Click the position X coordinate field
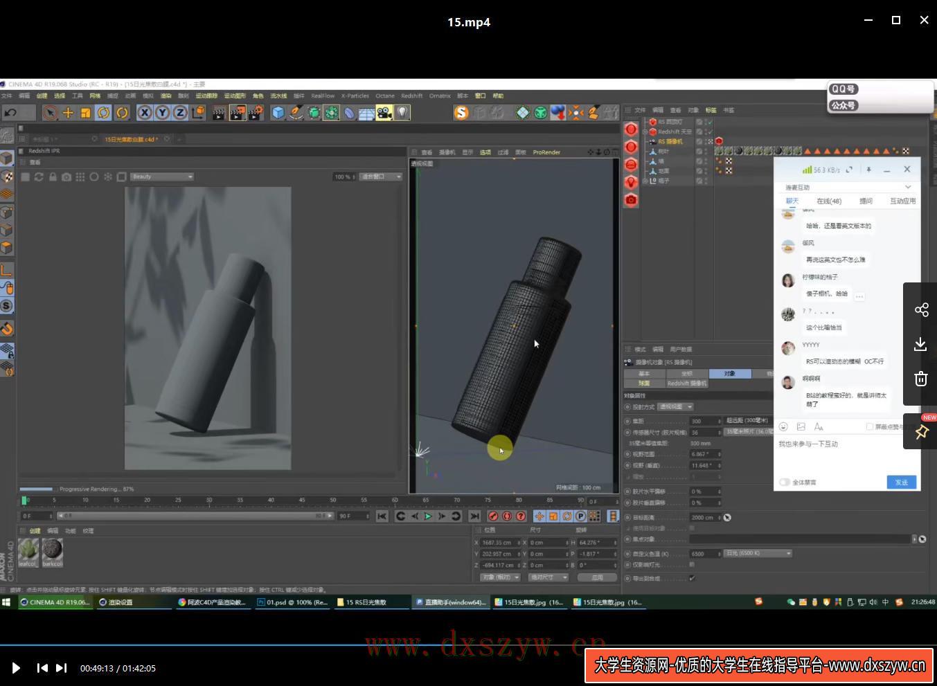 point(501,543)
